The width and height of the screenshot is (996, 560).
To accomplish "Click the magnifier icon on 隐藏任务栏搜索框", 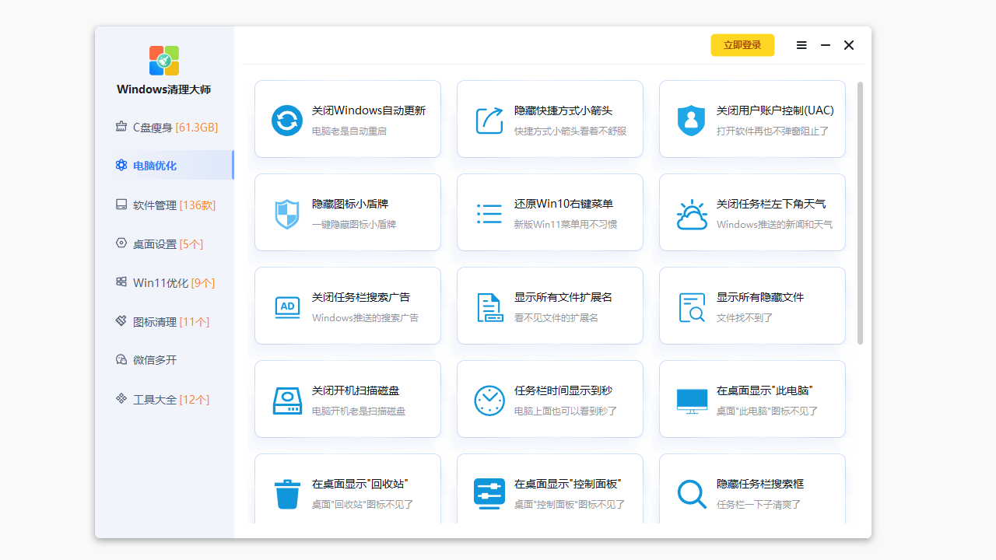I will pyautogui.click(x=692, y=493).
